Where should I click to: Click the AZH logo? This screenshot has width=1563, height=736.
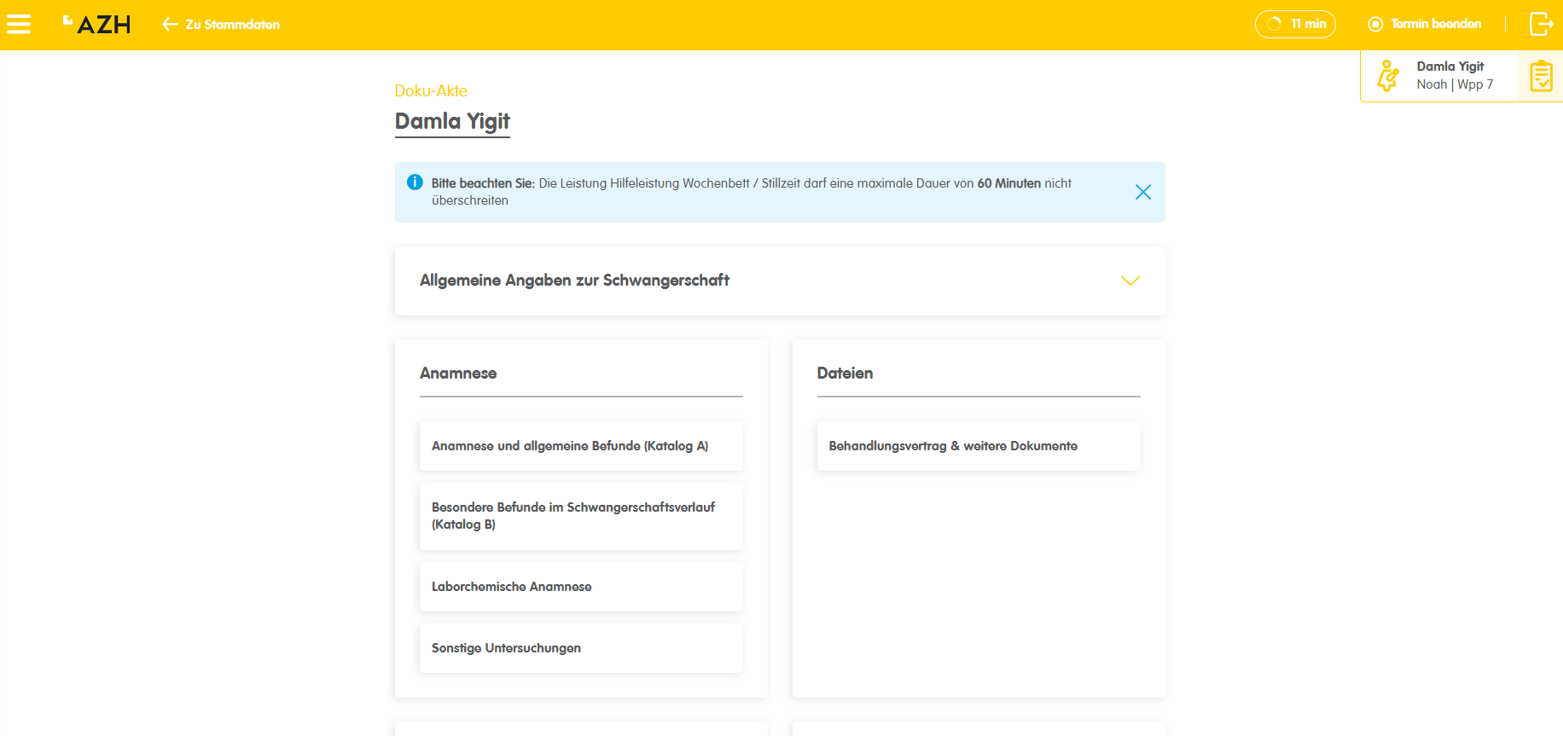point(97,25)
